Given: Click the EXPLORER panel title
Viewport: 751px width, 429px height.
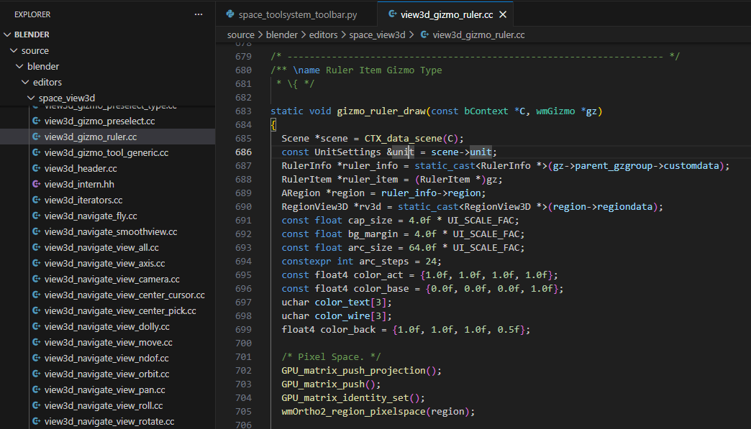Looking at the screenshot, I should click(32, 14).
